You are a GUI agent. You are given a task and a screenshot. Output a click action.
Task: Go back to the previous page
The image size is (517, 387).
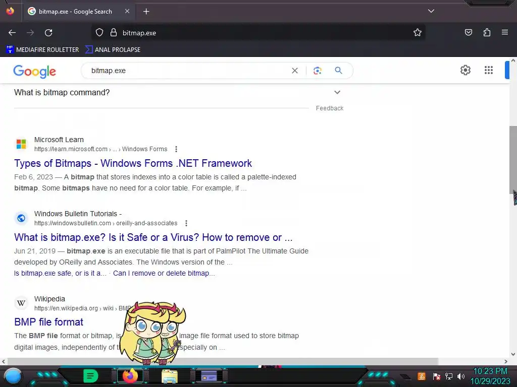(12, 33)
